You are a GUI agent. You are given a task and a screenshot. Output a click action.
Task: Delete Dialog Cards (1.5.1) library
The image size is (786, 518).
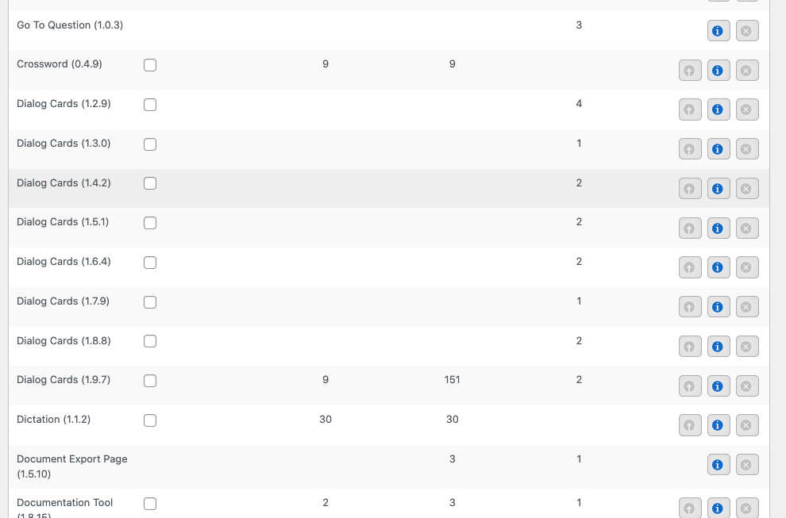pyautogui.click(x=747, y=228)
